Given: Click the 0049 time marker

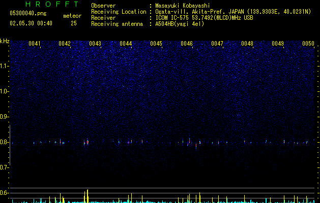Looking at the screenshot, I should pyautogui.click(x=278, y=44).
